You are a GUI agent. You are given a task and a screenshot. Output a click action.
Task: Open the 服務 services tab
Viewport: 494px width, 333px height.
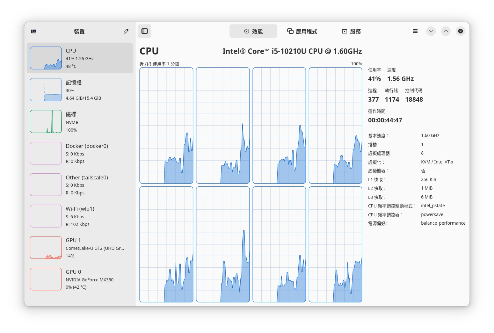(351, 31)
